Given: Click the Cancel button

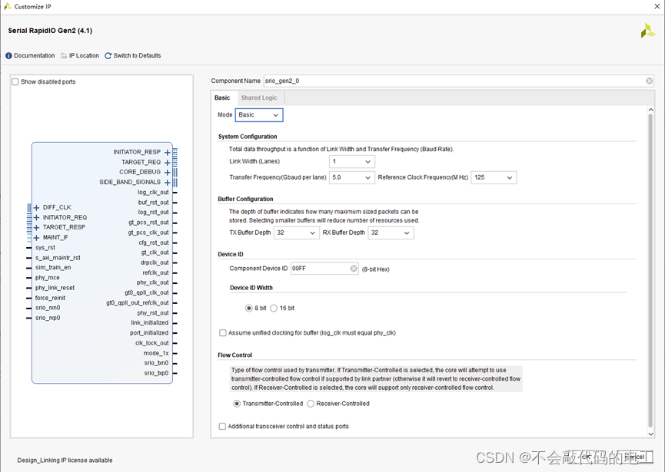Looking at the screenshot, I should click(x=635, y=457).
